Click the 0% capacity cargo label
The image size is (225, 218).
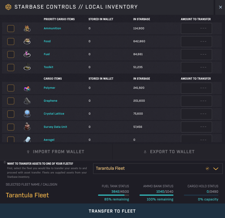click(208, 199)
